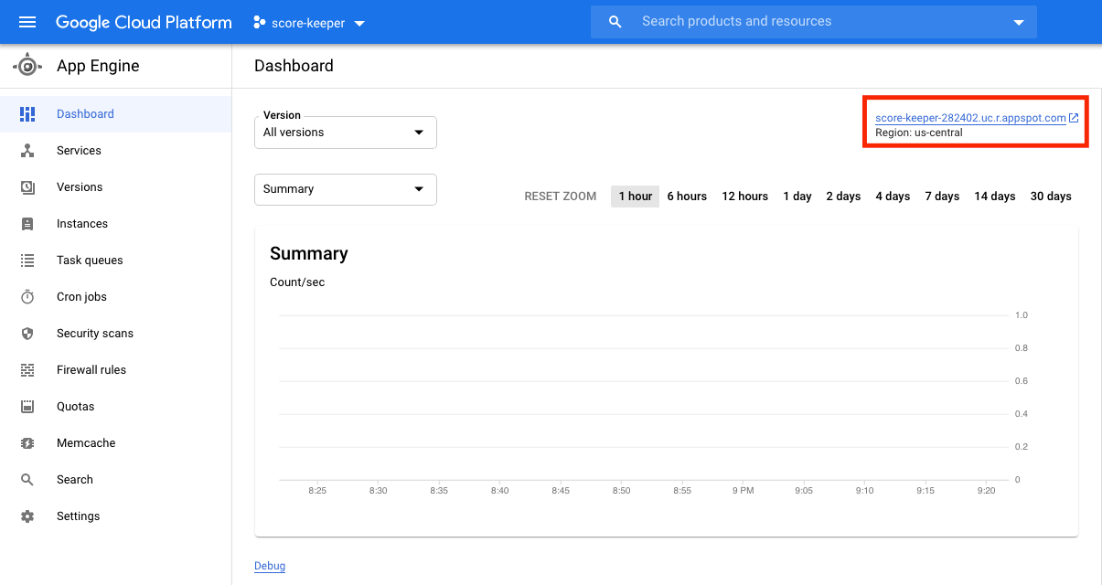Open the hamburger navigation menu
Screen dimensions: 1102x585
point(27,22)
